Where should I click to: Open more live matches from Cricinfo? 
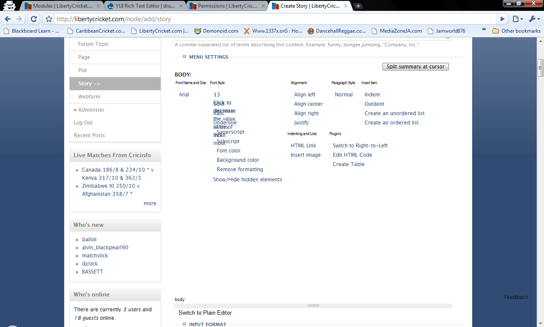tap(150, 203)
